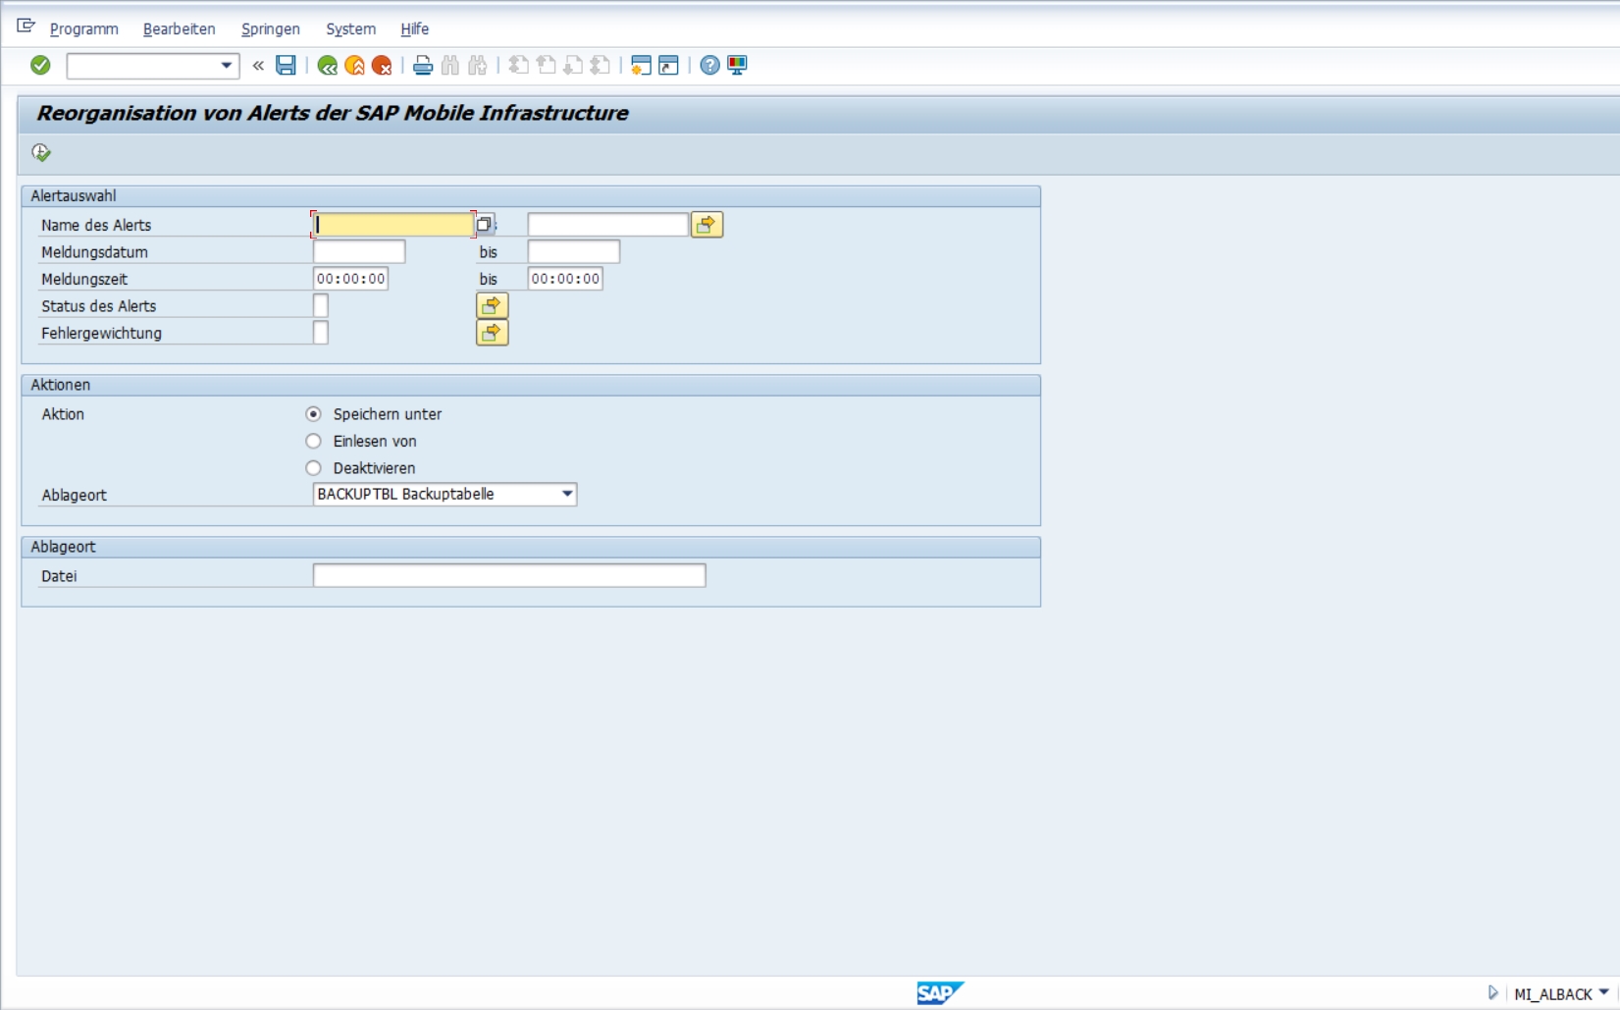The height and width of the screenshot is (1010, 1620).
Task: Click the Datei label
Action: 59,576
